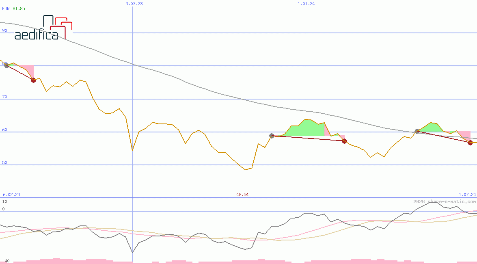
Task: Click gray marker starting the rightmost trend line
Action: pos(417,131)
